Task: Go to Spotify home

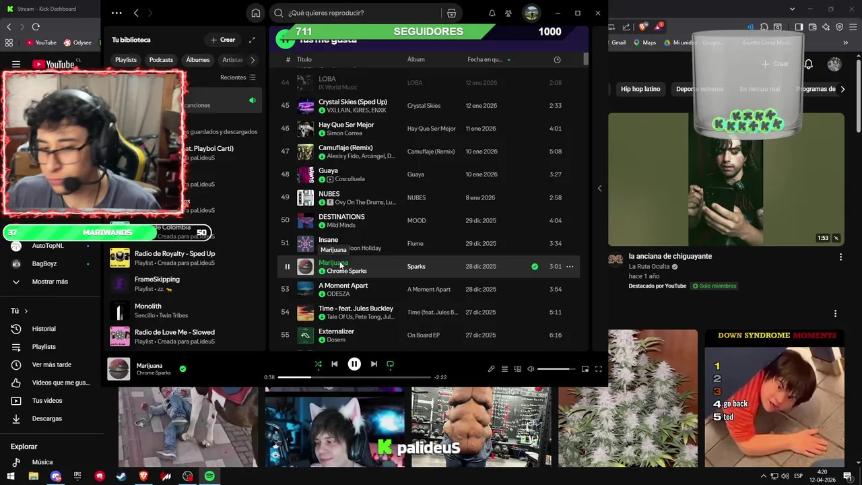Action: click(256, 13)
